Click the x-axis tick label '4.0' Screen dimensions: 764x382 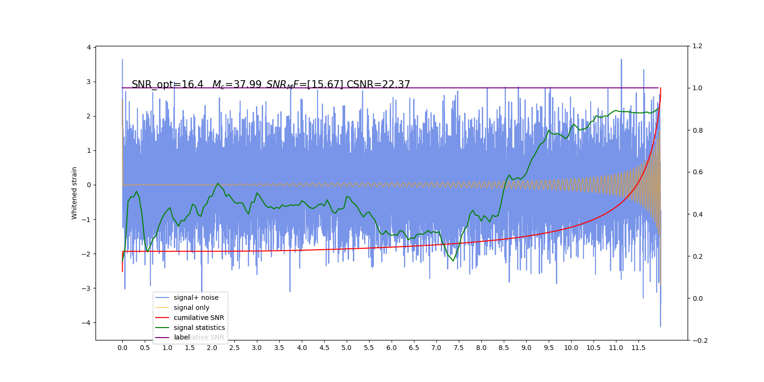pos(302,348)
